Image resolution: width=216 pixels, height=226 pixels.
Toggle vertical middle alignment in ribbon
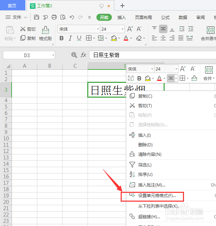pyautogui.click(x=163, y=29)
